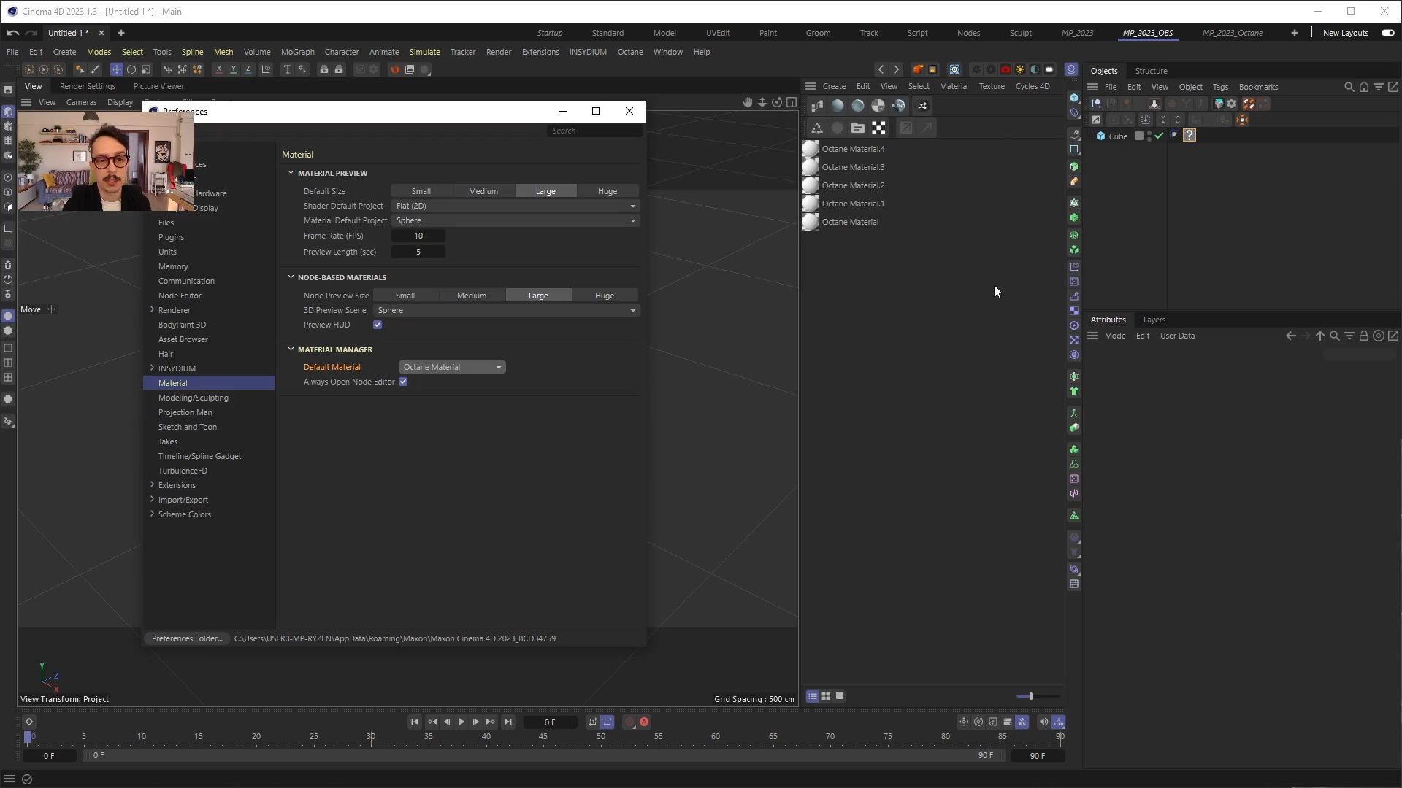Image resolution: width=1402 pixels, height=788 pixels.
Task: Click the Text spline tool icon
Action: click(287, 69)
